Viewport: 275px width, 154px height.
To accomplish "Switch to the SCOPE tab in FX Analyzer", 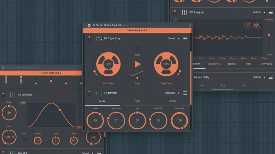I will pyautogui.click(x=197, y=64).
